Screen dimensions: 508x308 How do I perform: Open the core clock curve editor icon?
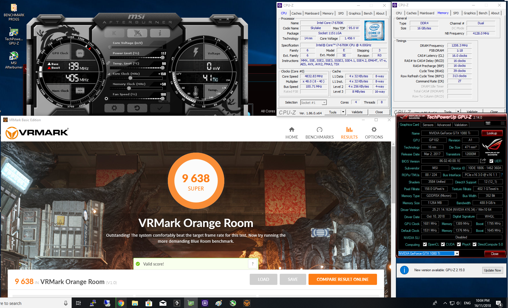(109, 74)
